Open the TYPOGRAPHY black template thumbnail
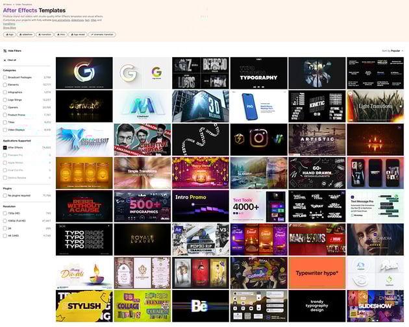The height and width of the screenshot is (327, 409). click(x=259, y=73)
